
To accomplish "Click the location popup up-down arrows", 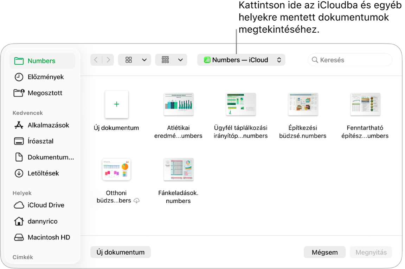I will point(279,60).
